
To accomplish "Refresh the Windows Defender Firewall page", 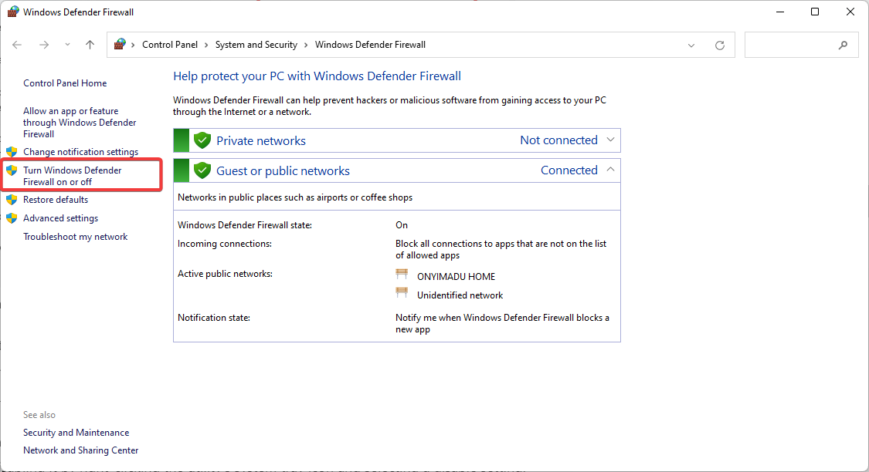I will 719,46.
